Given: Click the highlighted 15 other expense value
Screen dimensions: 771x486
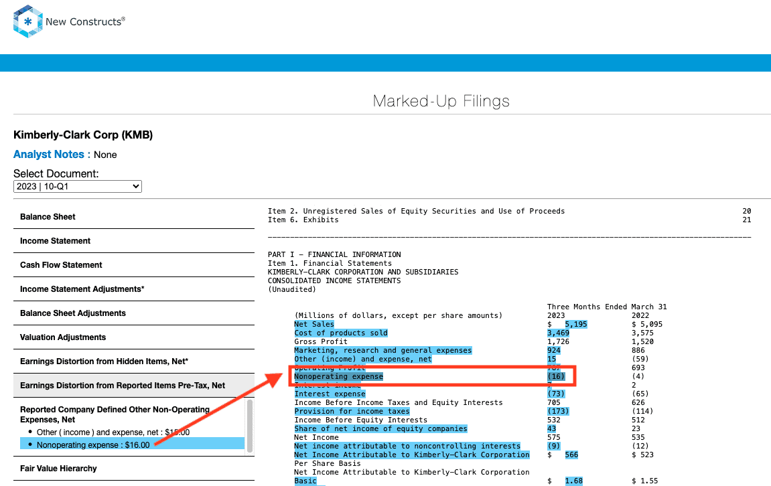Looking at the screenshot, I should click(552, 359).
